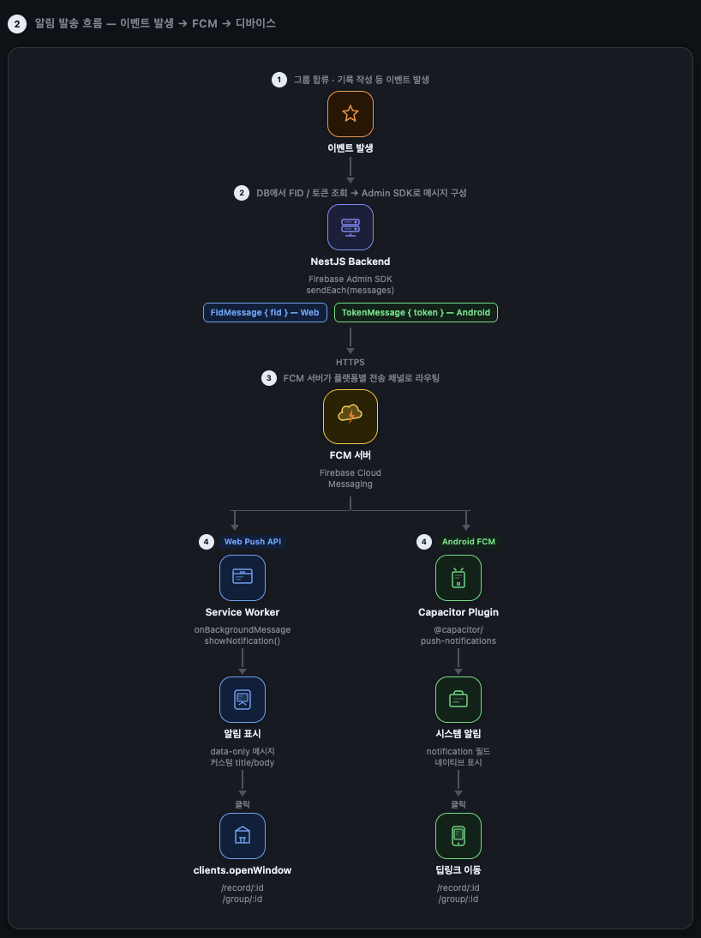Image resolution: width=701 pixels, height=938 pixels.
Task: Select the blue notification display icon
Action: pos(243,700)
